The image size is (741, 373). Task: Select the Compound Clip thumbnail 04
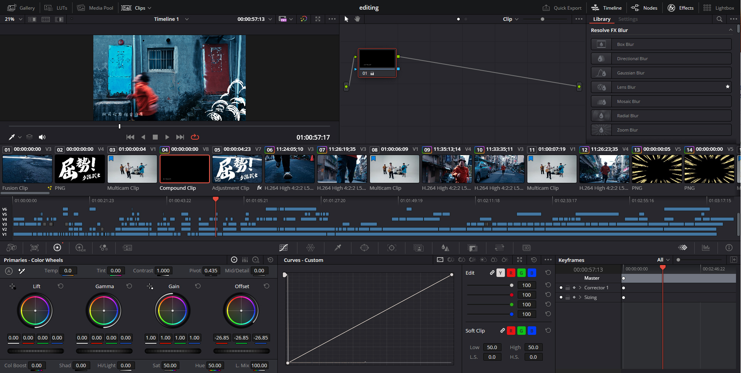pos(184,169)
